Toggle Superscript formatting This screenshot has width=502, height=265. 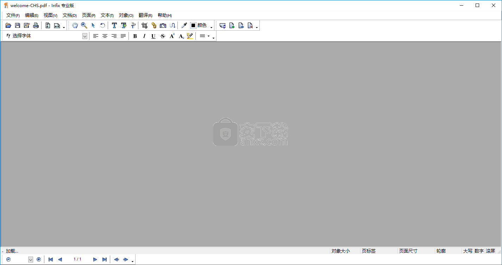click(172, 36)
